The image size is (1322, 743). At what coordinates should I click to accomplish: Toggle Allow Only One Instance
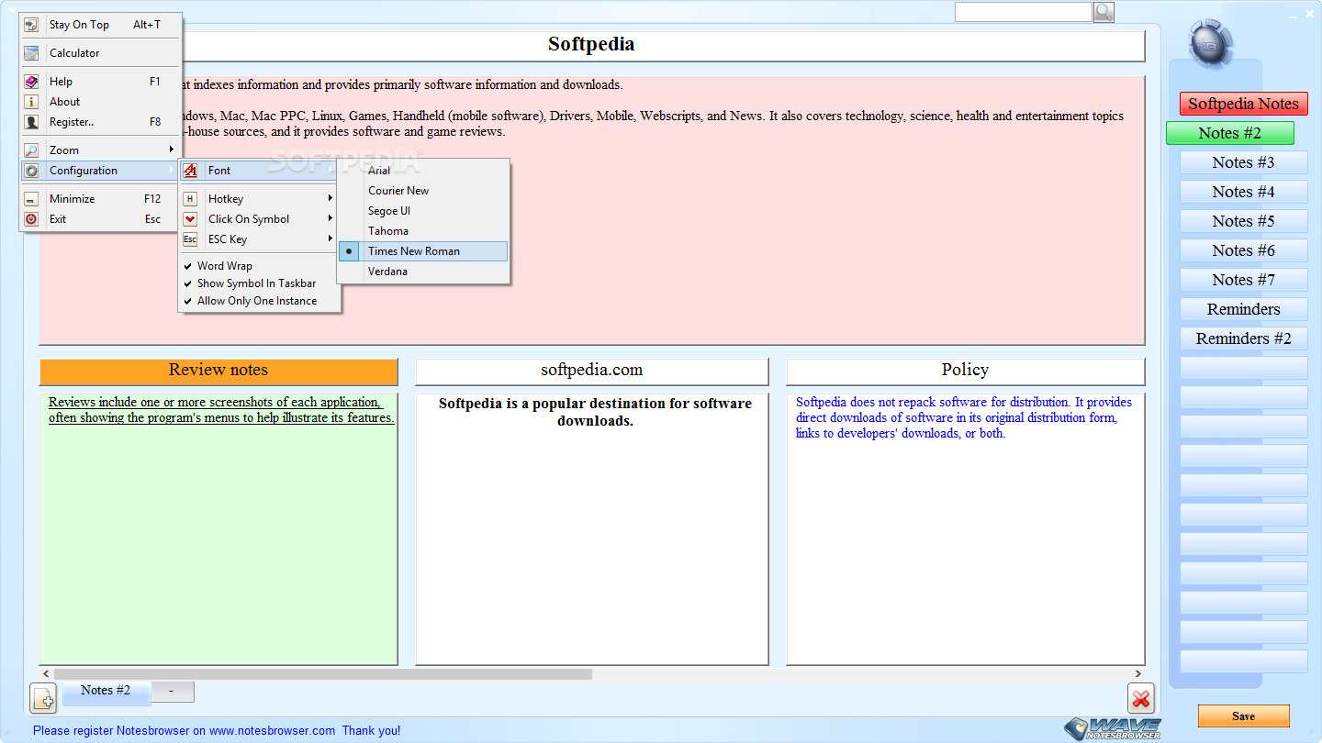[x=260, y=301]
